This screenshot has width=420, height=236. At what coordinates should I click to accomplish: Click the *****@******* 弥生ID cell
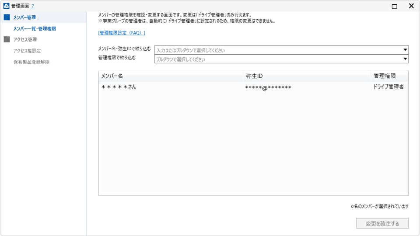pyautogui.click(x=268, y=87)
